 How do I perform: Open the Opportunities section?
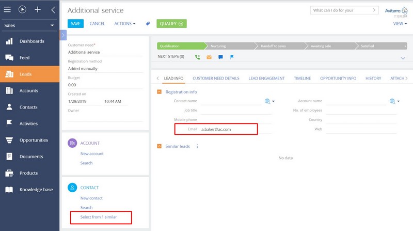click(29, 140)
